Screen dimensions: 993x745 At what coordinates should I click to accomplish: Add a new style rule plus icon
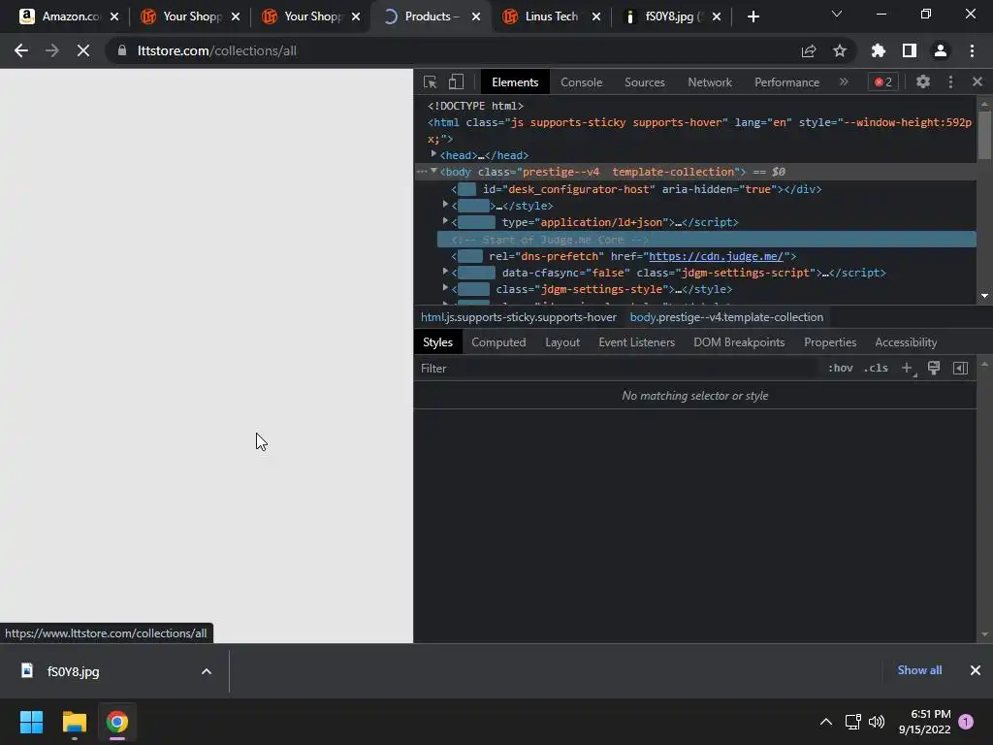click(x=908, y=368)
